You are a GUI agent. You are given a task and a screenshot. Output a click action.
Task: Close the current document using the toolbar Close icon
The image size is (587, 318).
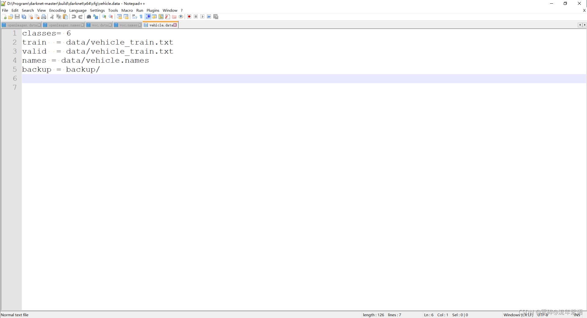coord(31,17)
